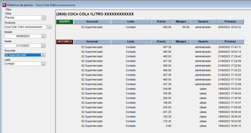The image size is (251, 133).
Task: Click the application icon in title bar
Action: (4, 5)
